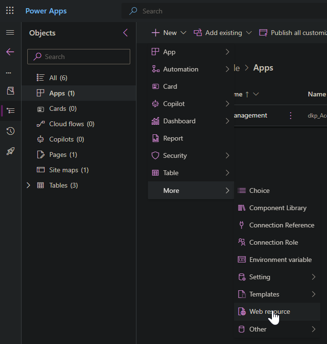Open the Setting submenu item
The width and height of the screenshot is (327, 344).
coord(277,277)
